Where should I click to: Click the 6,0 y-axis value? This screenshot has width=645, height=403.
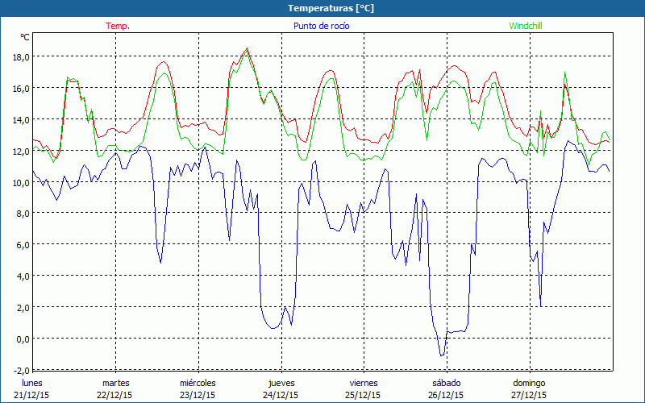pyautogui.click(x=23, y=245)
